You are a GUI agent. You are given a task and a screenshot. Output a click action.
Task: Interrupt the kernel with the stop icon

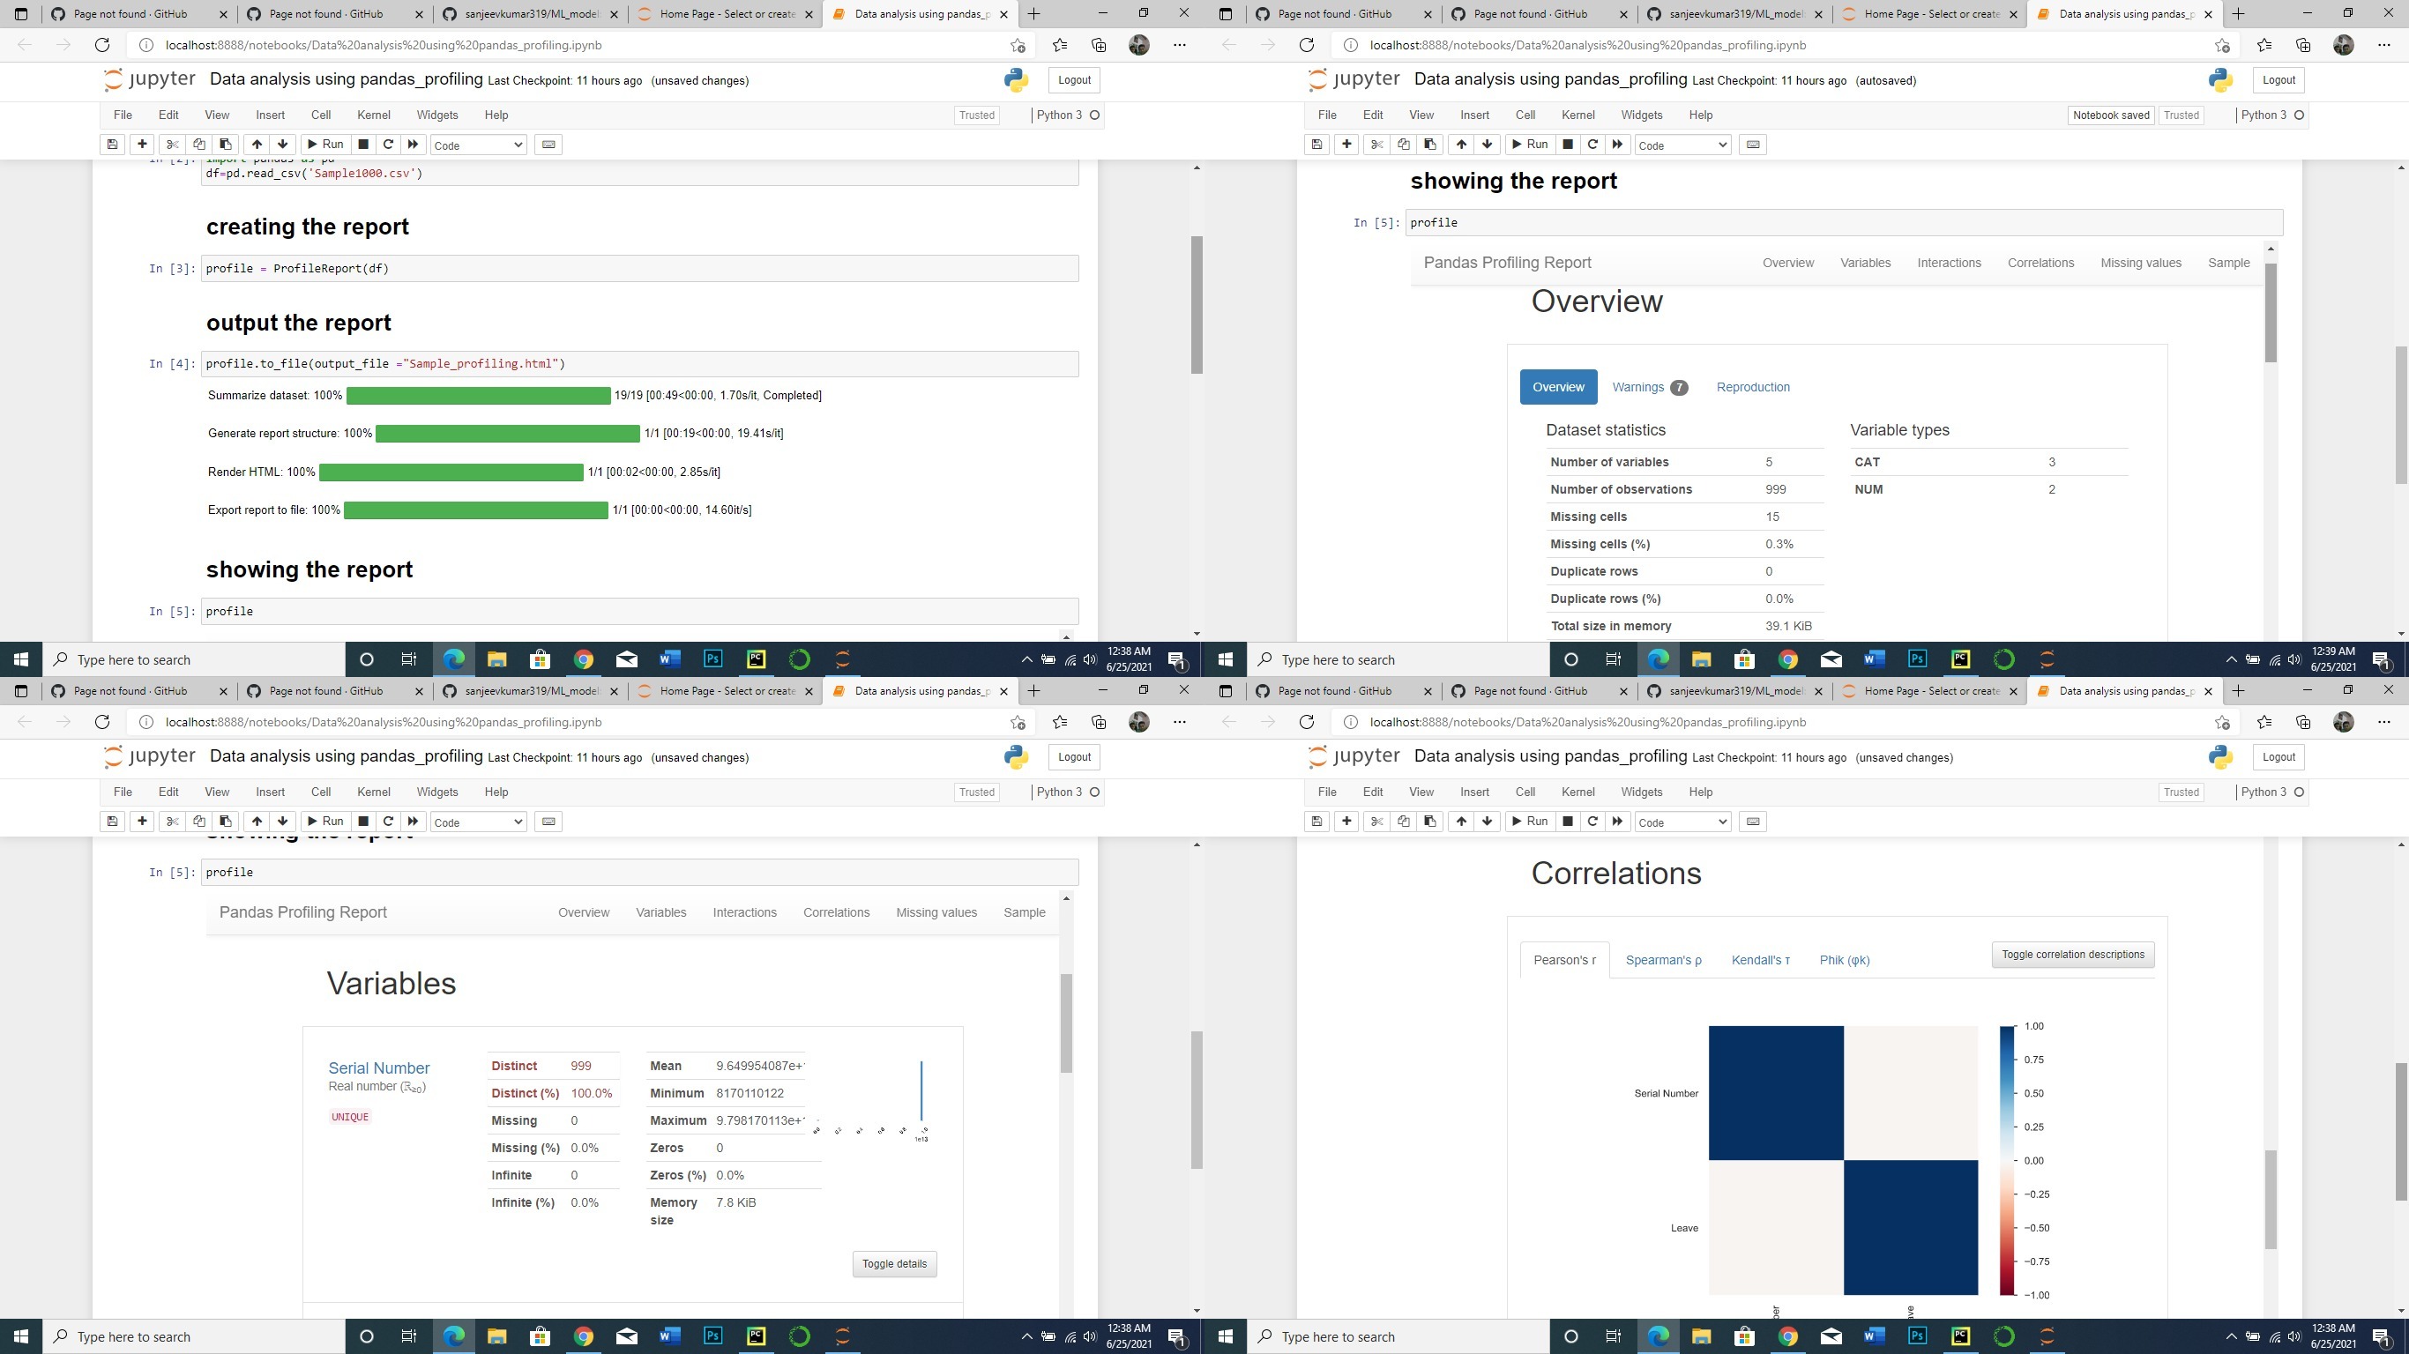point(362,144)
